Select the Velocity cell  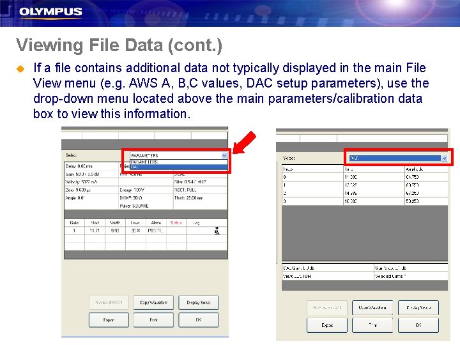click(91, 182)
